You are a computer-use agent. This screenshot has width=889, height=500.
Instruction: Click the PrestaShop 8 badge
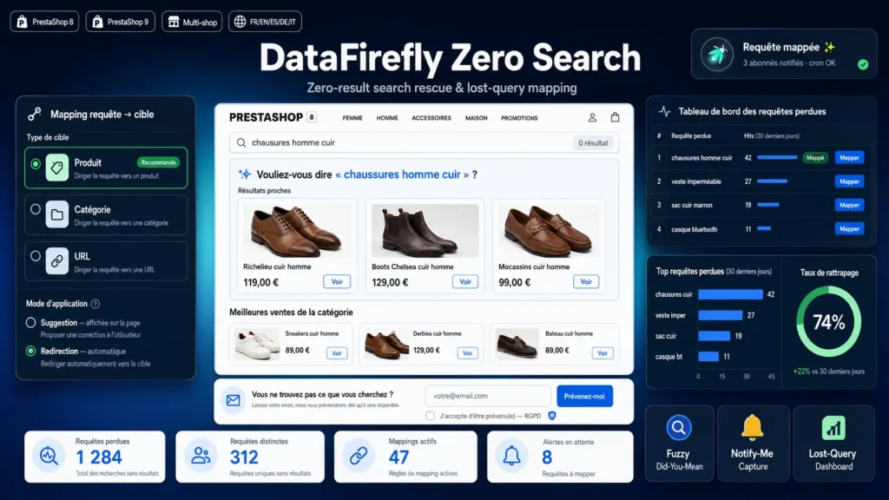(x=45, y=22)
